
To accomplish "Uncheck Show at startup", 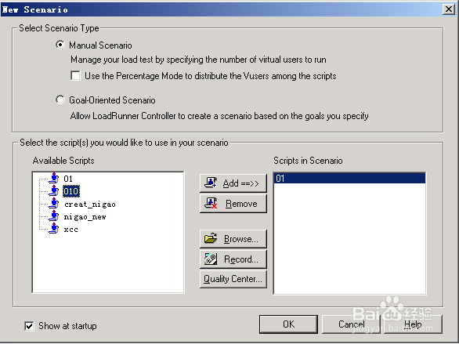I will click(x=29, y=326).
